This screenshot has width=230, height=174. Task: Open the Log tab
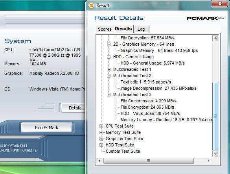[141, 29]
